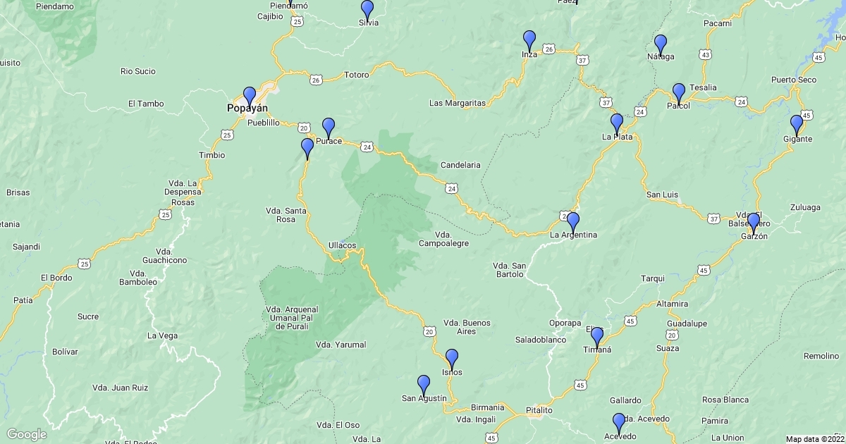Select the marker above Silvia
The height and width of the screenshot is (444, 846).
pos(367,11)
